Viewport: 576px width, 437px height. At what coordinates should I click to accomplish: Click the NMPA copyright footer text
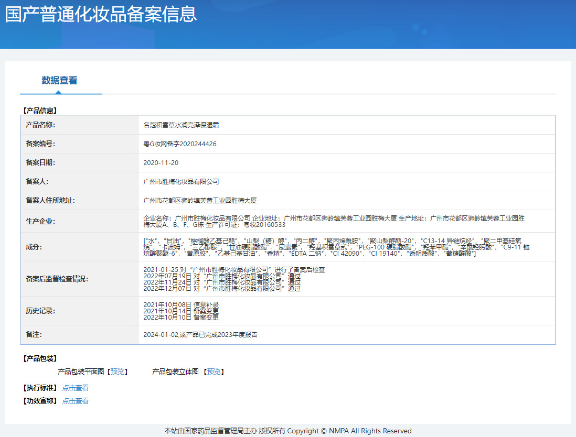click(288, 431)
